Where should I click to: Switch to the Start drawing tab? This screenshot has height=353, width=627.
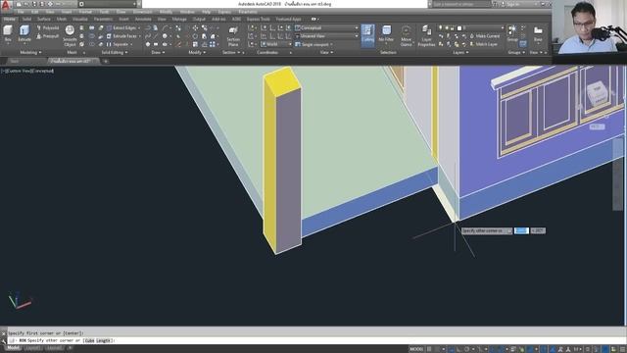(15, 61)
